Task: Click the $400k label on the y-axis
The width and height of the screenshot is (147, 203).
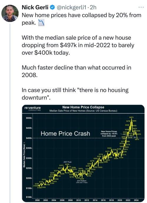Action: pos(29,138)
